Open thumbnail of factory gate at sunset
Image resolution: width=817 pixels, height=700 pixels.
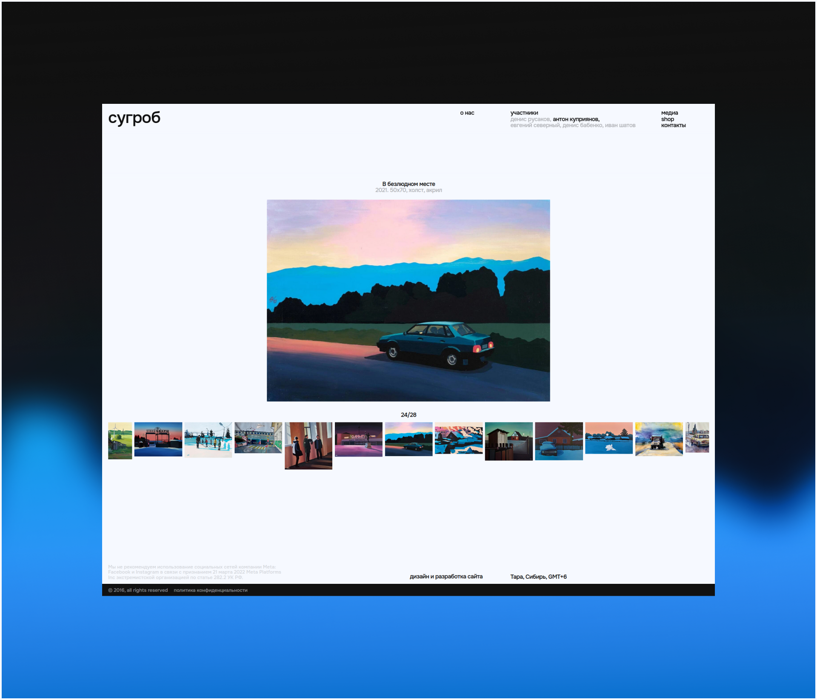click(158, 439)
